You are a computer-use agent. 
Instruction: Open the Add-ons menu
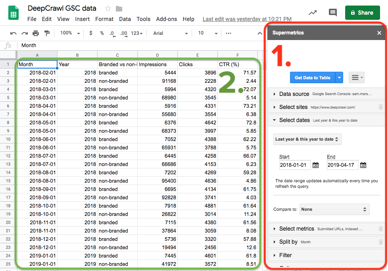click(x=167, y=19)
